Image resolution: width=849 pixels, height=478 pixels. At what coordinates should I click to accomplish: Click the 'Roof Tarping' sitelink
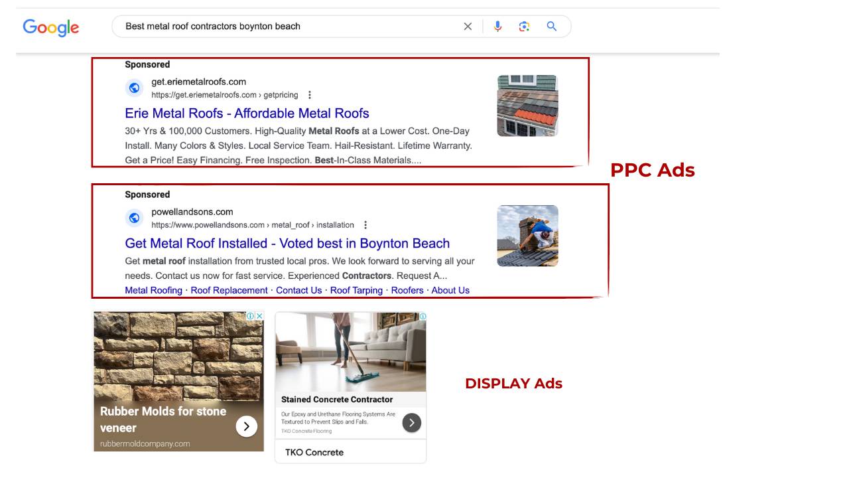(356, 290)
